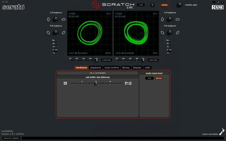Click the usb buffer size slider handle
This screenshot has width=226, height=141.
96,83
